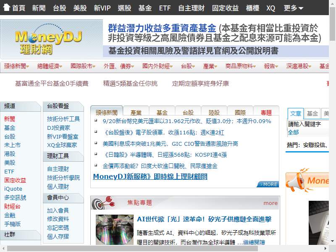Open 港股 in the 頻道 sidebar
This screenshot has height=252, width=336.
coord(10,154)
